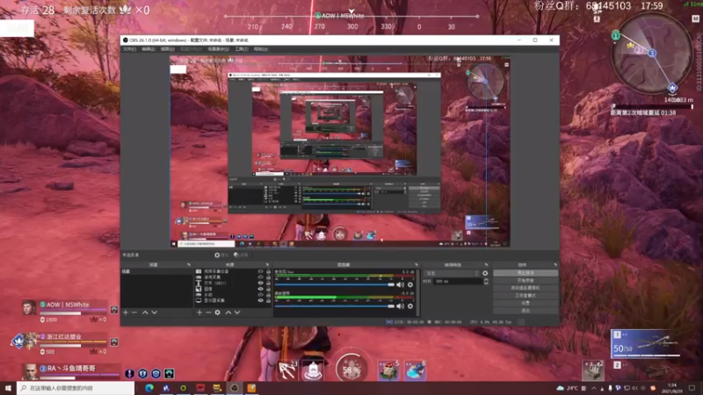Open the 编辑(E) Edit menu in OBS

click(149, 49)
